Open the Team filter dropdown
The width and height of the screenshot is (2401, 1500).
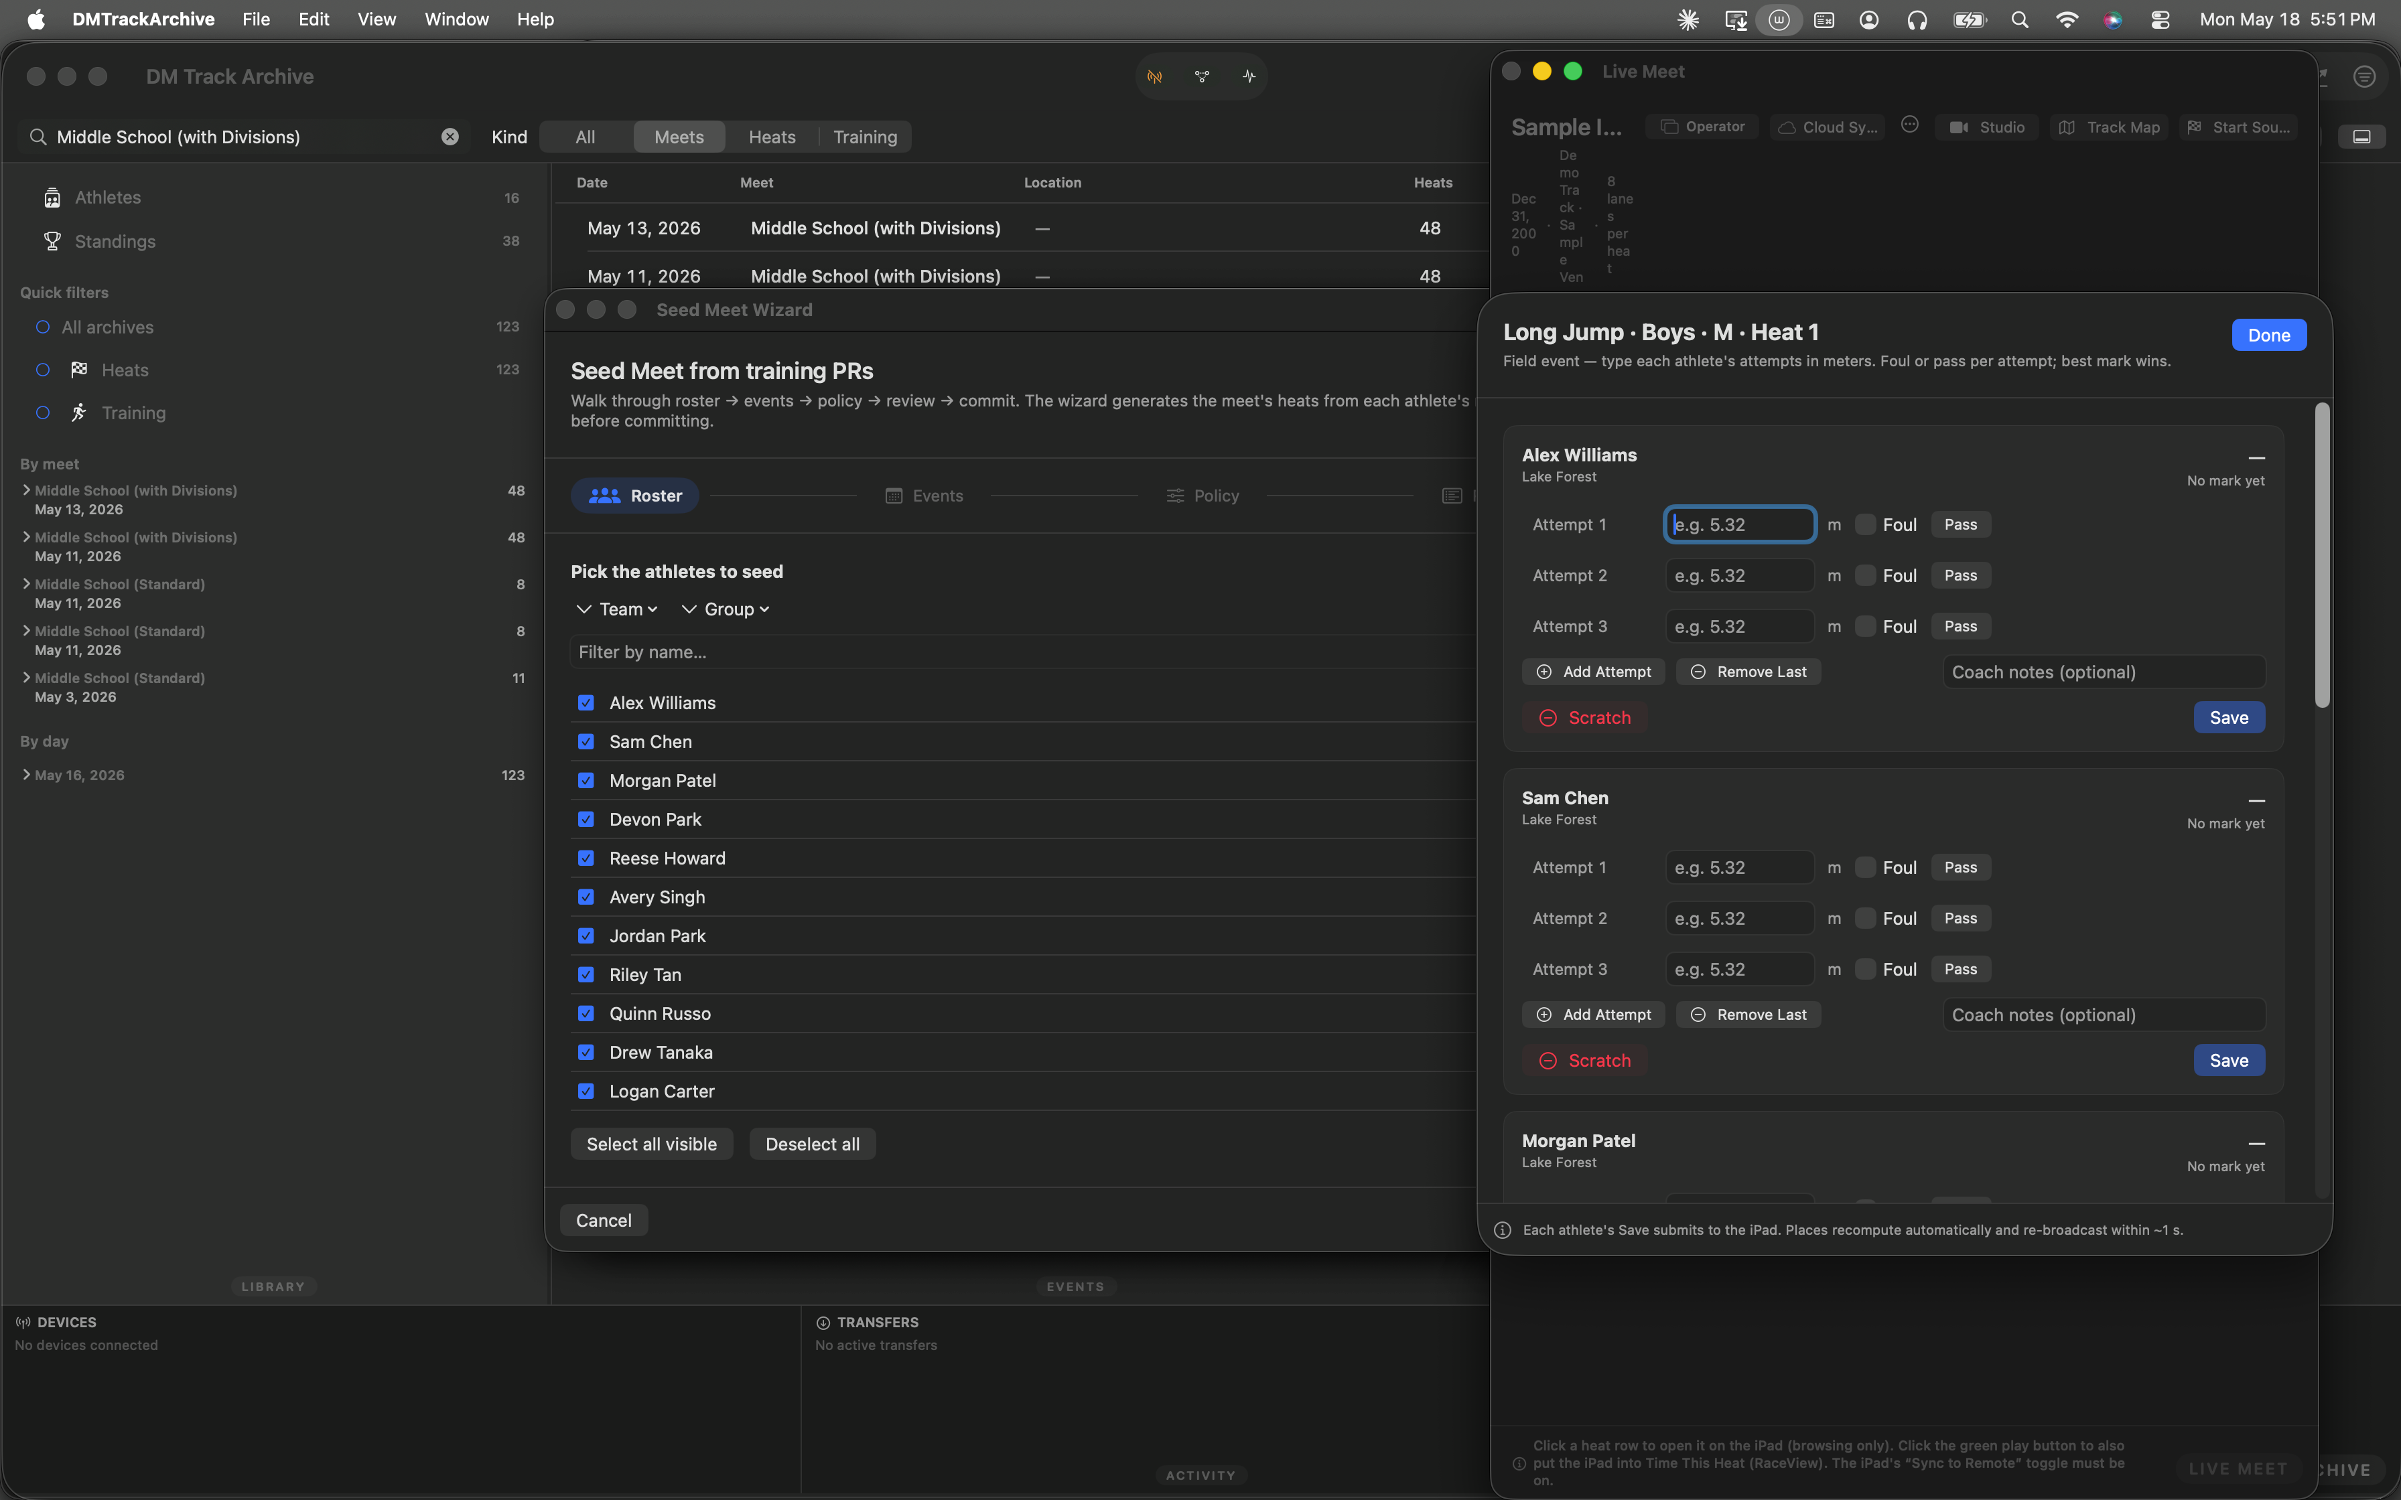point(617,609)
